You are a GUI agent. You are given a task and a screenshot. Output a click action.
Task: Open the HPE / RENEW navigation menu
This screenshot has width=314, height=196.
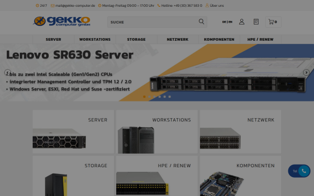click(x=260, y=39)
